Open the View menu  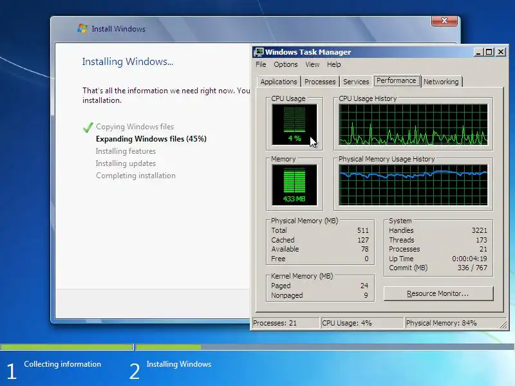tap(312, 64)
